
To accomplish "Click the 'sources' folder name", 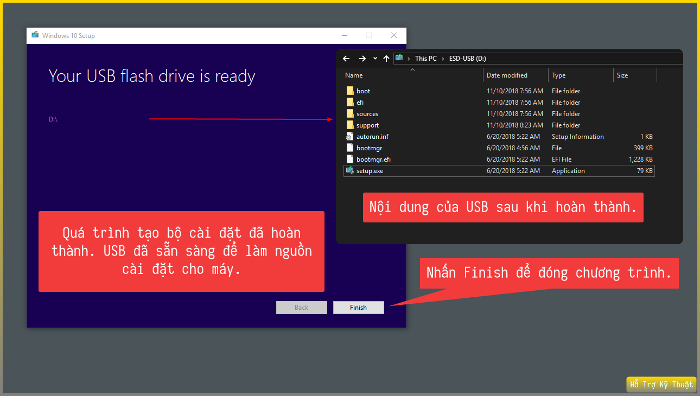I will click(x=367, y=114).
